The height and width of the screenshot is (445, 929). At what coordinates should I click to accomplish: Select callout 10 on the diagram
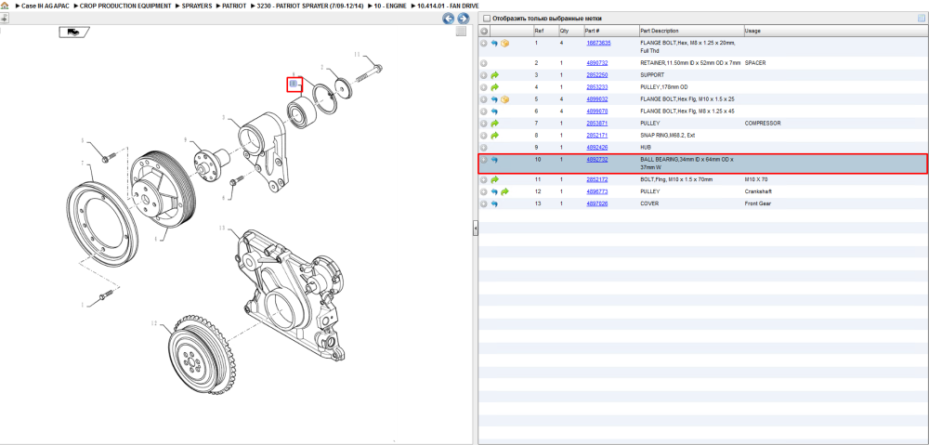click(293, 85)
